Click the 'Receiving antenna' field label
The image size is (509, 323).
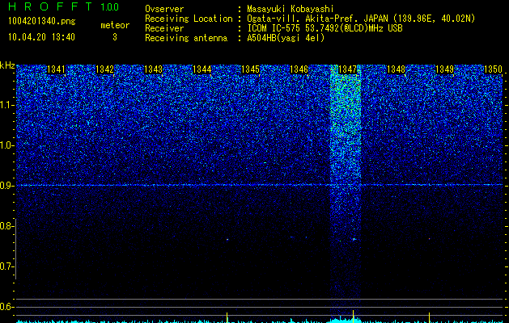pyautogui.click(x=186, y=38)
